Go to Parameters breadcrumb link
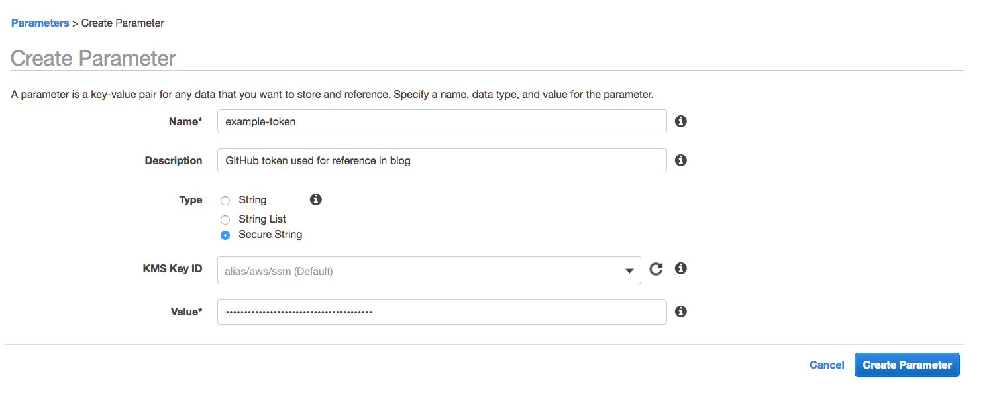This screenshot has width=995, height=397. 40,23
